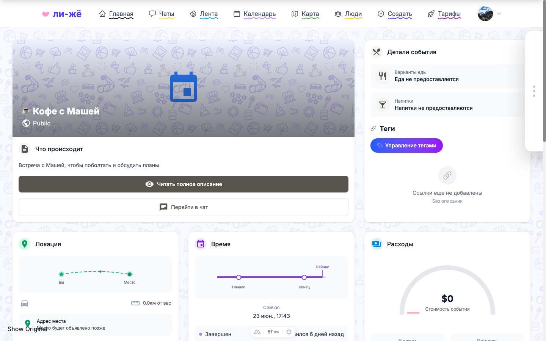Click the eye icon in the description button
The height and width of the screenshot is (341, 546).
(149, 184)
